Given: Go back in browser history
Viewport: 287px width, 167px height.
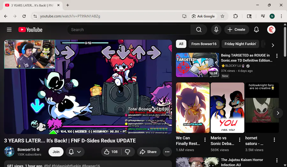Looking at the screenshot, I should [6, 16].
